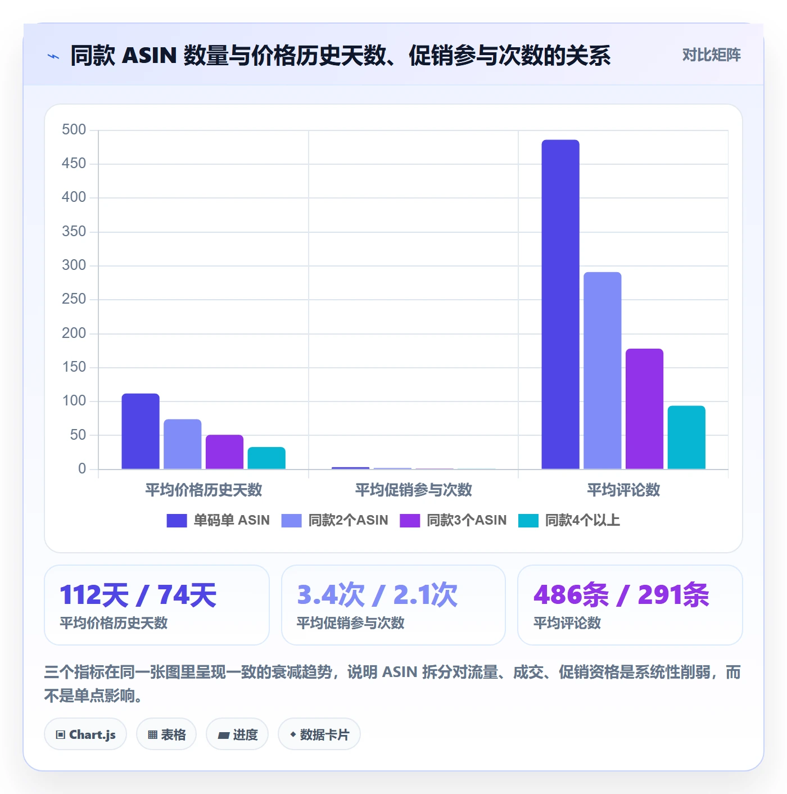Click the chart title starting 同款 ASIN 数量
The height and width of the screenshot is (794, 787).
341,56
